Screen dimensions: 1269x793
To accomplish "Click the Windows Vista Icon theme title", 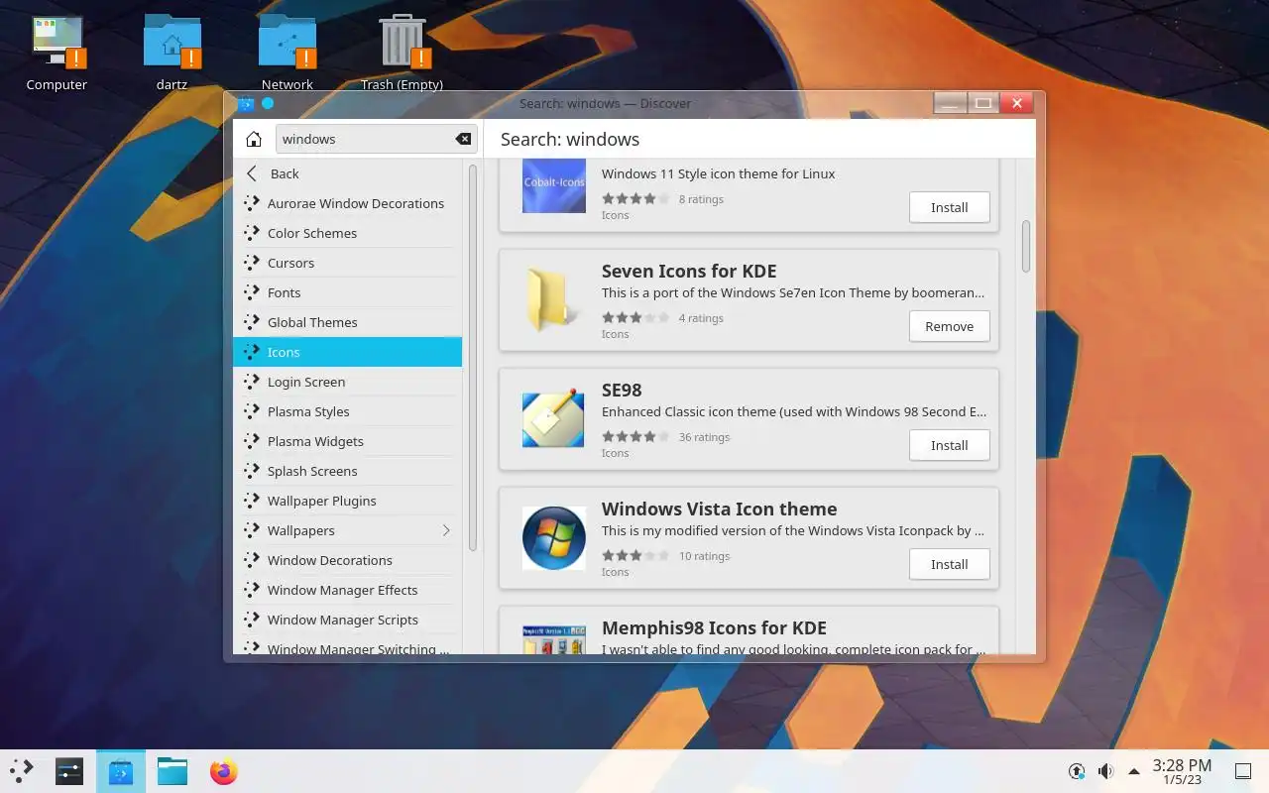I will [x=719, y=509].
